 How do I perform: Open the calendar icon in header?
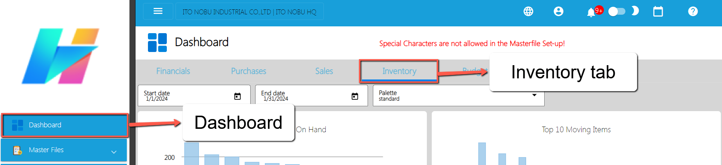pyautogui.click(x=658, y=11)
